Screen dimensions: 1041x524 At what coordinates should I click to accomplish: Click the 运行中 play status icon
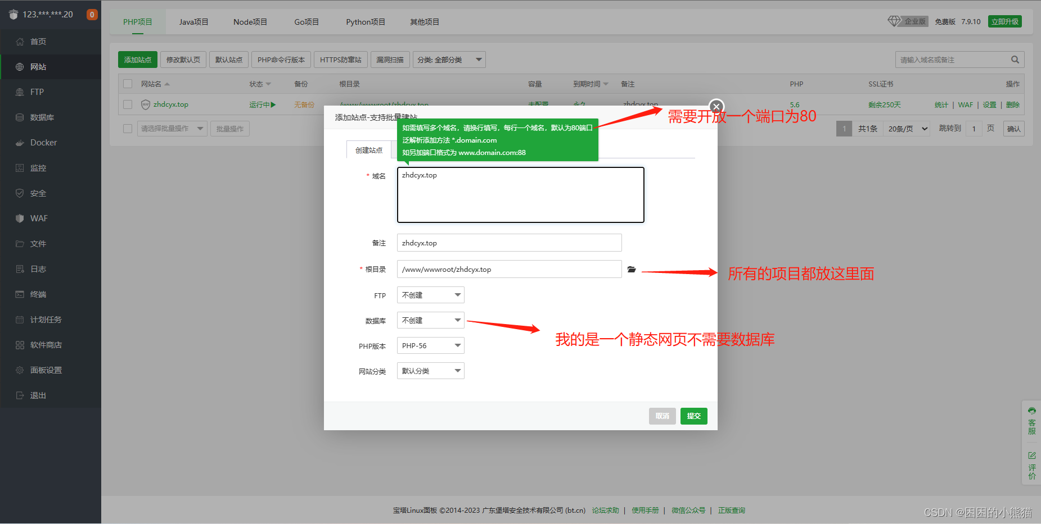point(273,105)
